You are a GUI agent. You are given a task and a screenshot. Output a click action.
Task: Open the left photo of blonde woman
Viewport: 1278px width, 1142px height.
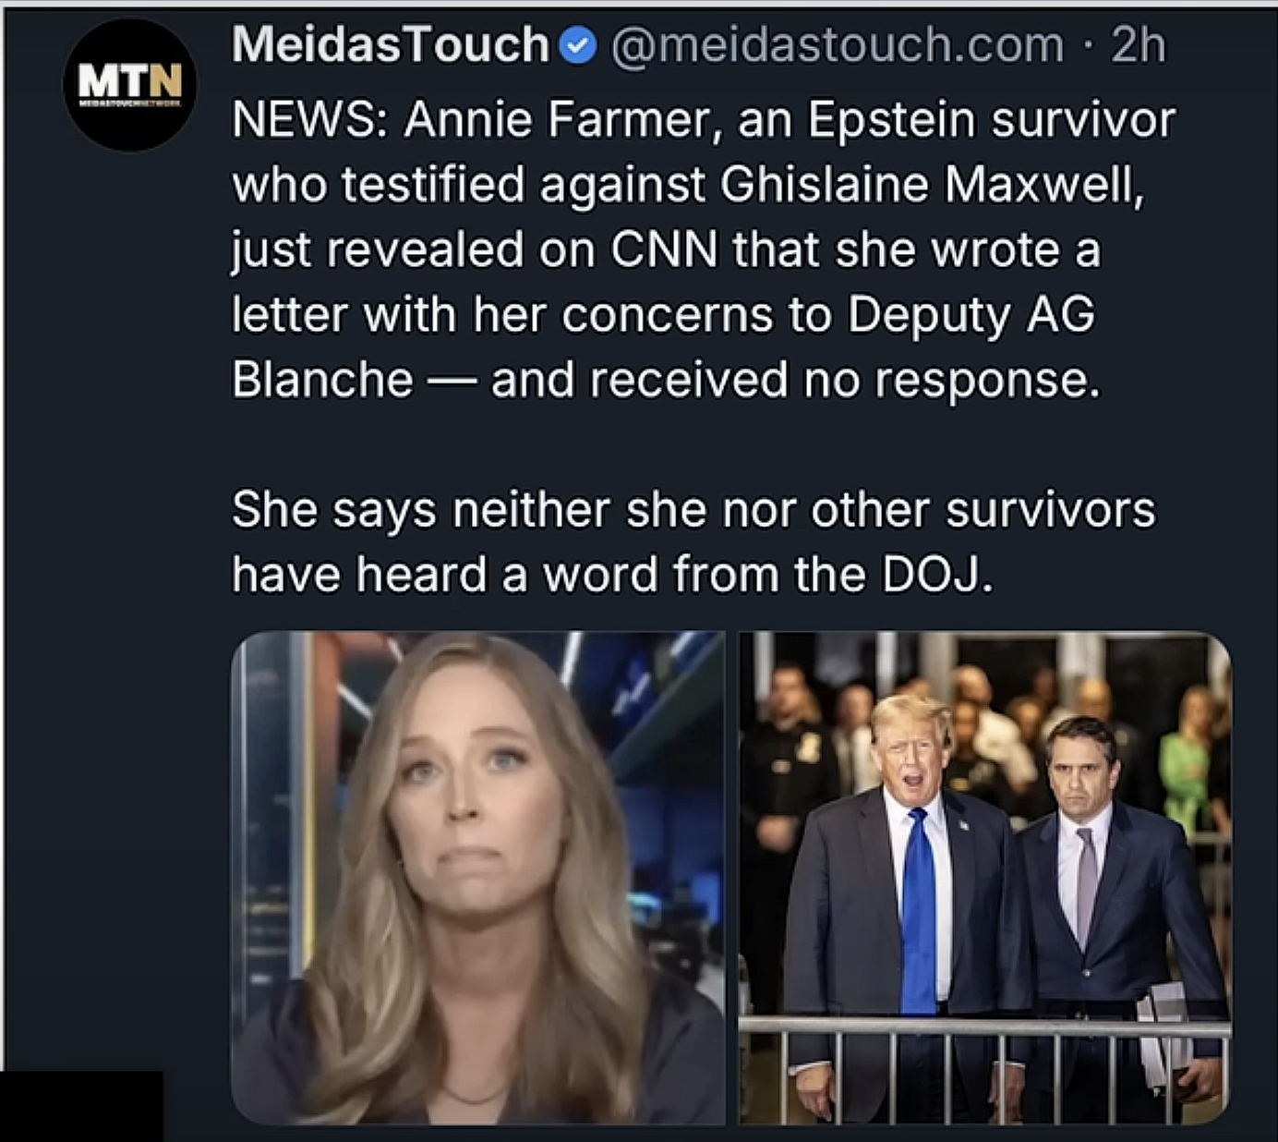click(477, 878)
